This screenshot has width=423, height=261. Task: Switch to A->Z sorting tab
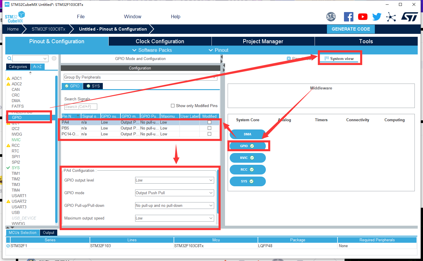(x=37, y=67)
